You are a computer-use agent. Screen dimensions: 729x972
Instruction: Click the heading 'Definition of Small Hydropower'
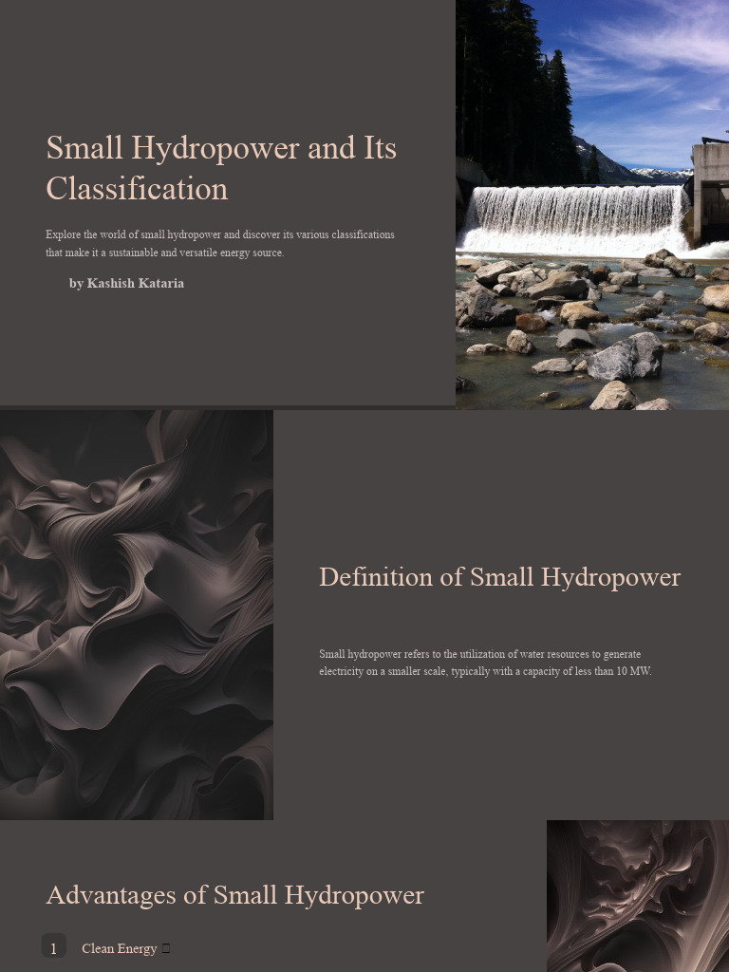coord(499,577)
